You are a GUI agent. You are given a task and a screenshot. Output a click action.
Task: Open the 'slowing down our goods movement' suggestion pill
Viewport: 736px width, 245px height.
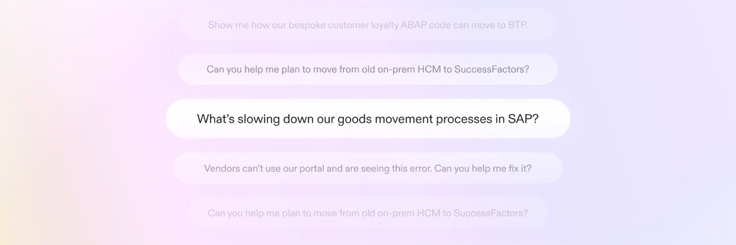[368, 119]
